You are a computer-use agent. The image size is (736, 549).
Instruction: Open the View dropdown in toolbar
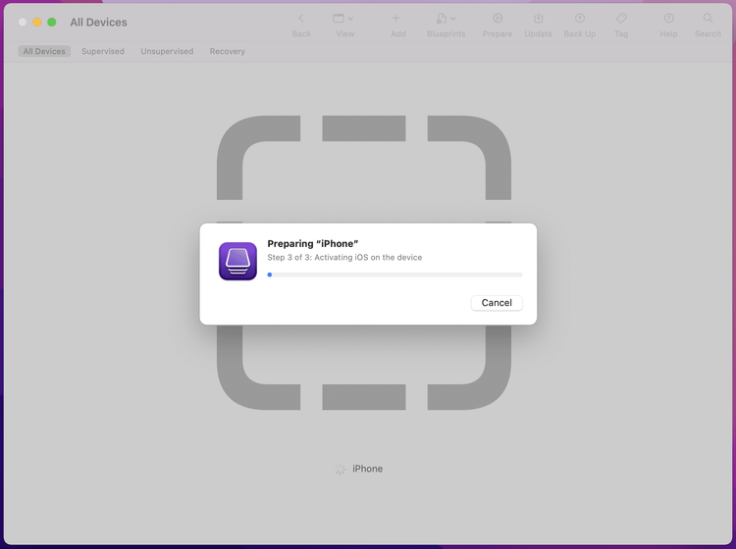click(343, 19)
